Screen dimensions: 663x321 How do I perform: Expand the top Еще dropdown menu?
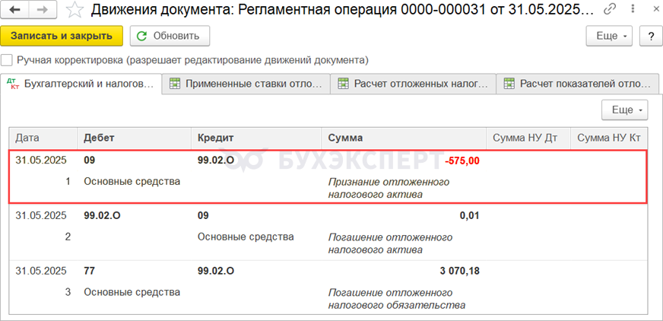tap(611, 36)
